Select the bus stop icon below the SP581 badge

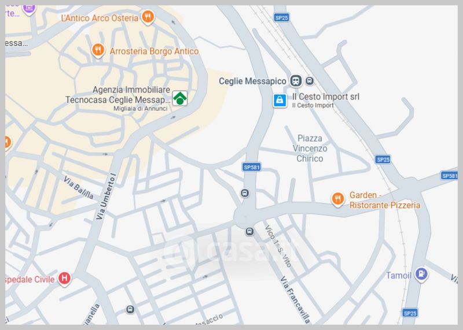click(245, 193)
